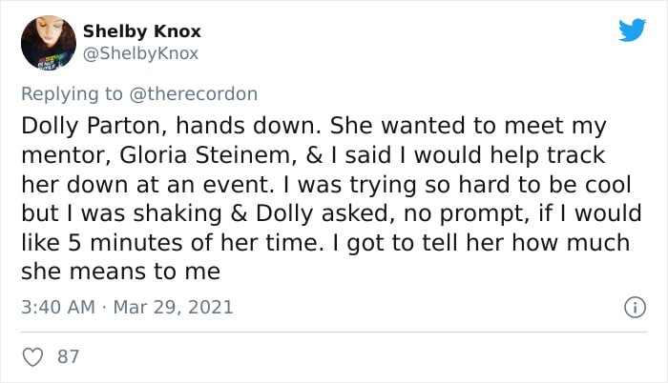The height and width of the screenshot is (383, 668).
Task: Click "her down at an event" text
Action: pyautogui.click(x=148, y=185)
